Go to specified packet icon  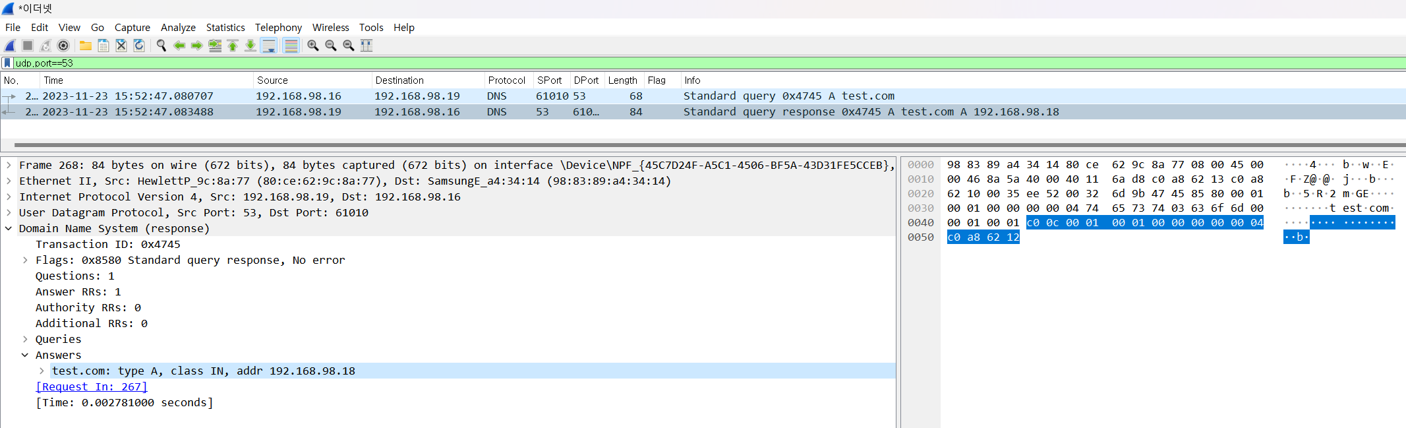215,46
